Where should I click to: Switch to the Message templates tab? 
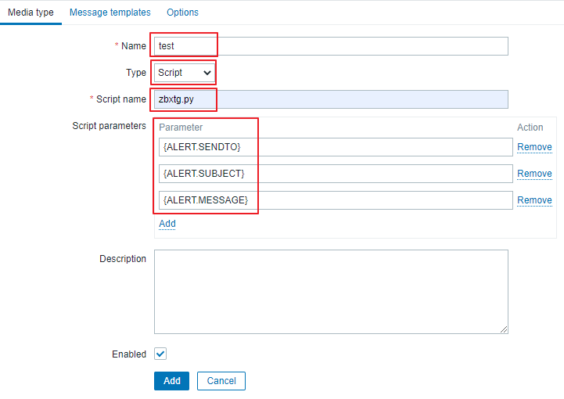click(110, 13)
